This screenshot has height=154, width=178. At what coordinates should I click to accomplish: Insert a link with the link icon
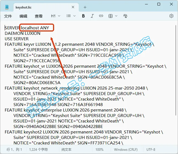(x=101, y=16)
